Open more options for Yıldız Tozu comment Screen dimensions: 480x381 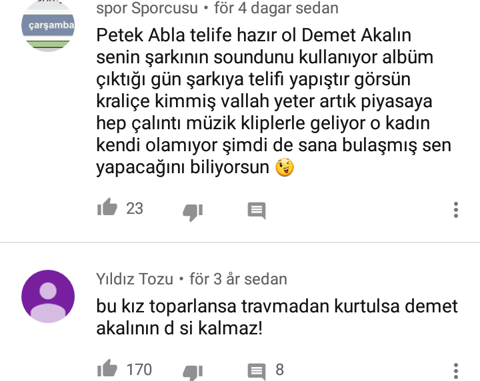coord(456,371)
